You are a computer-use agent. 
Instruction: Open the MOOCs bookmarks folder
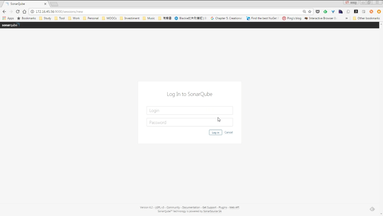click(109, 18)
